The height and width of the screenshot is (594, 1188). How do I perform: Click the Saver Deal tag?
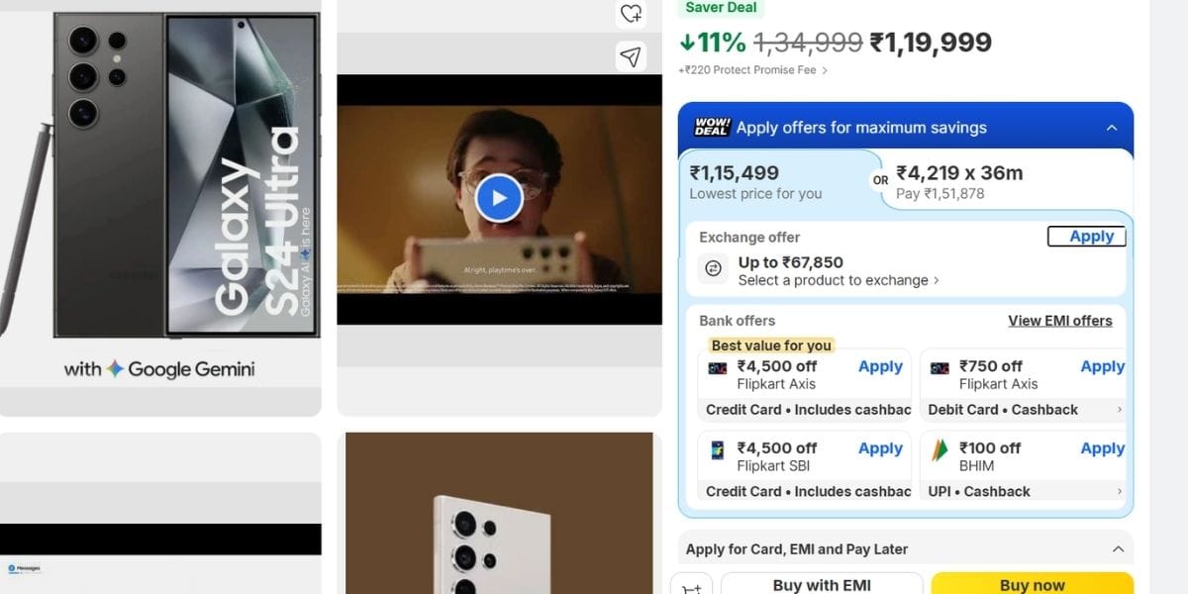coord(722,8)
